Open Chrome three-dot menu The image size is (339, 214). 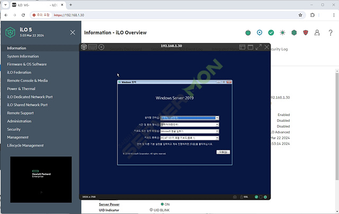(334, 15)
